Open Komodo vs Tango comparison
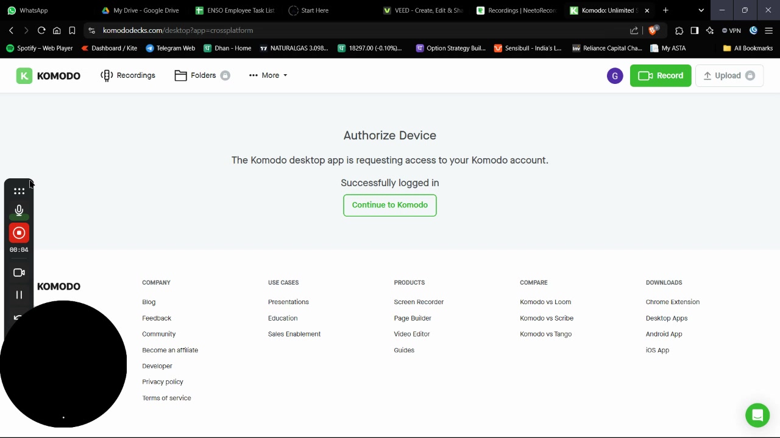The image size is (780, 438). (545, 334)
